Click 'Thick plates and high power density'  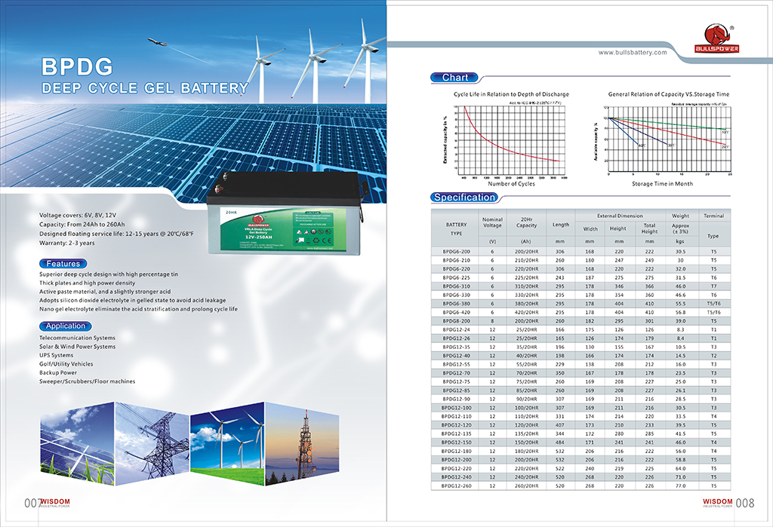pyautogui.click(x=88, y=283)
